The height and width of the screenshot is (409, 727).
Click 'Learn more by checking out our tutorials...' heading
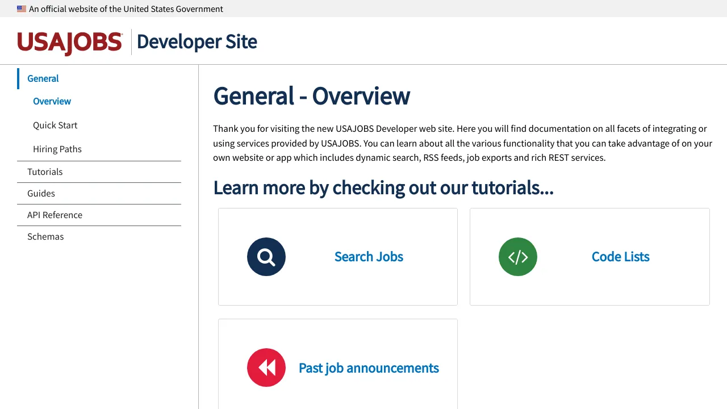click(x=383, y=187)
